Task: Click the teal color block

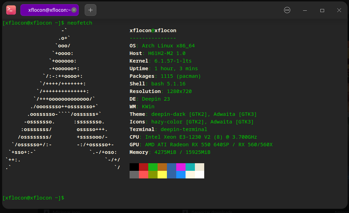Action: point(190,167)
